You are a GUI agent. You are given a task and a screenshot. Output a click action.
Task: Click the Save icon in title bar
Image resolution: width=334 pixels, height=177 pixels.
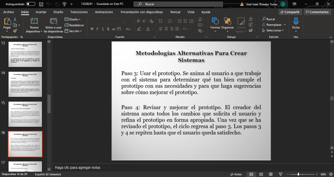pos(41,4)
